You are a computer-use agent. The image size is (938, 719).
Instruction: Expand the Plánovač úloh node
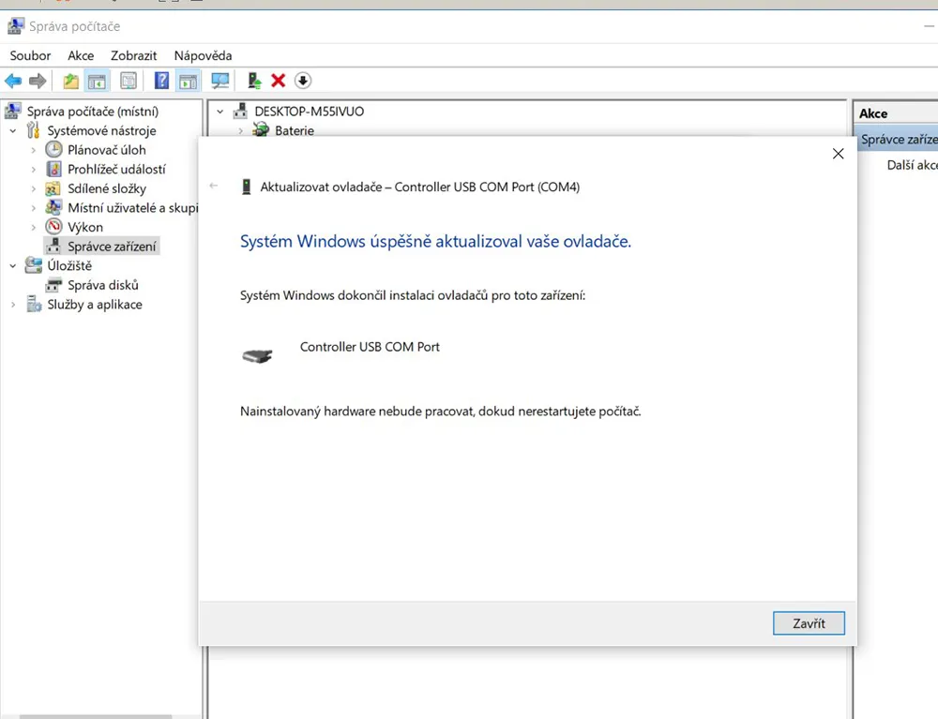34,150
